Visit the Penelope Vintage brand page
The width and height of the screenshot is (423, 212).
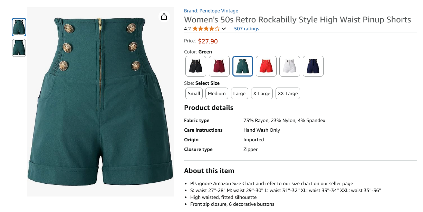tap(211, 11)
